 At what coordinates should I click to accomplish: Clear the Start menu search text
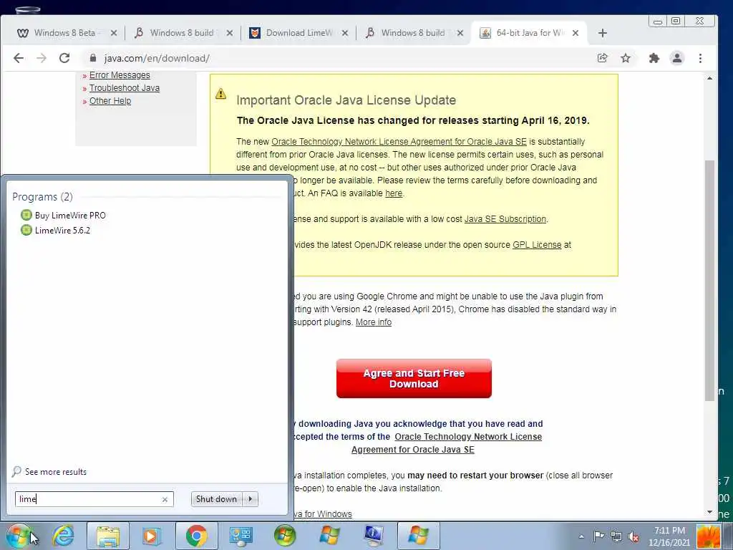point(165,499)
